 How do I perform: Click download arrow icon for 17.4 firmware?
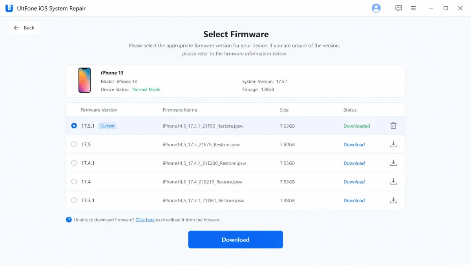pyautogui.click(x=393, y=181)
